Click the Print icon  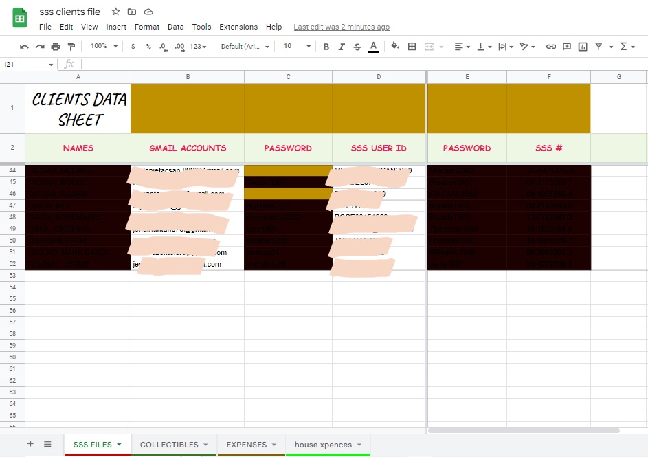(56, 47)
